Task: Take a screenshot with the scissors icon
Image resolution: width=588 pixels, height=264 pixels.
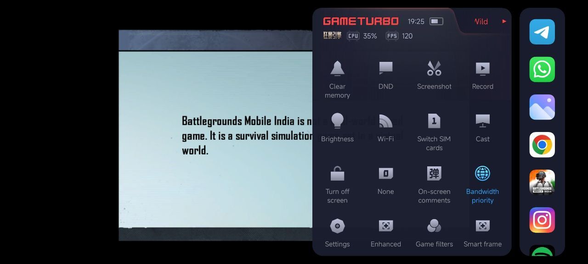Action: click(434, 68)
